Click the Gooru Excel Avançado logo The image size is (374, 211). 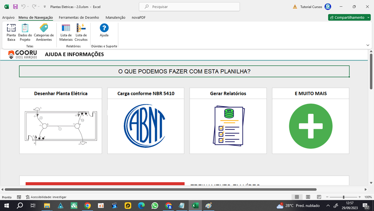22,55
